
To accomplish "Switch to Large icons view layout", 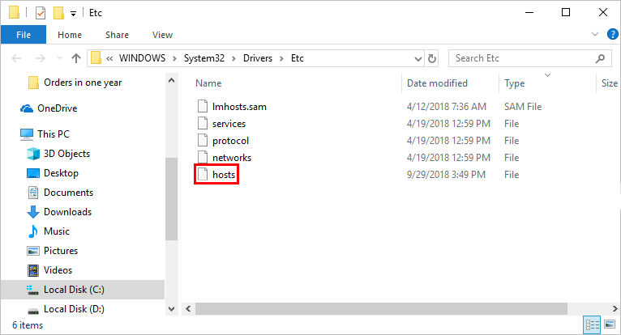I will click(610, 324).
